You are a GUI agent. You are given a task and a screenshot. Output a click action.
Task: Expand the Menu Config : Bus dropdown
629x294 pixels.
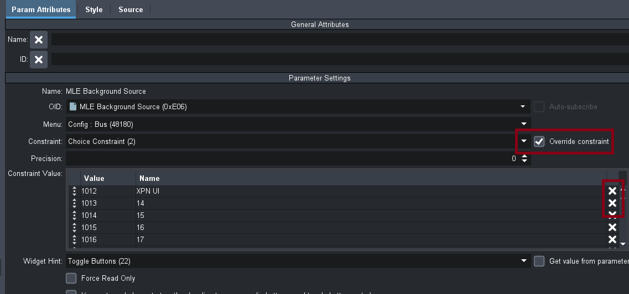523,124
